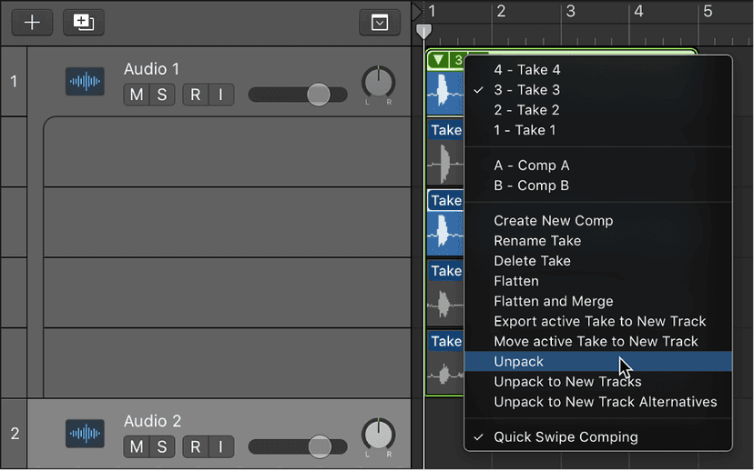This screenshot has width=754, height=471.
Task: Click the Audio 1 volume slider
Action: click(298, 95)
